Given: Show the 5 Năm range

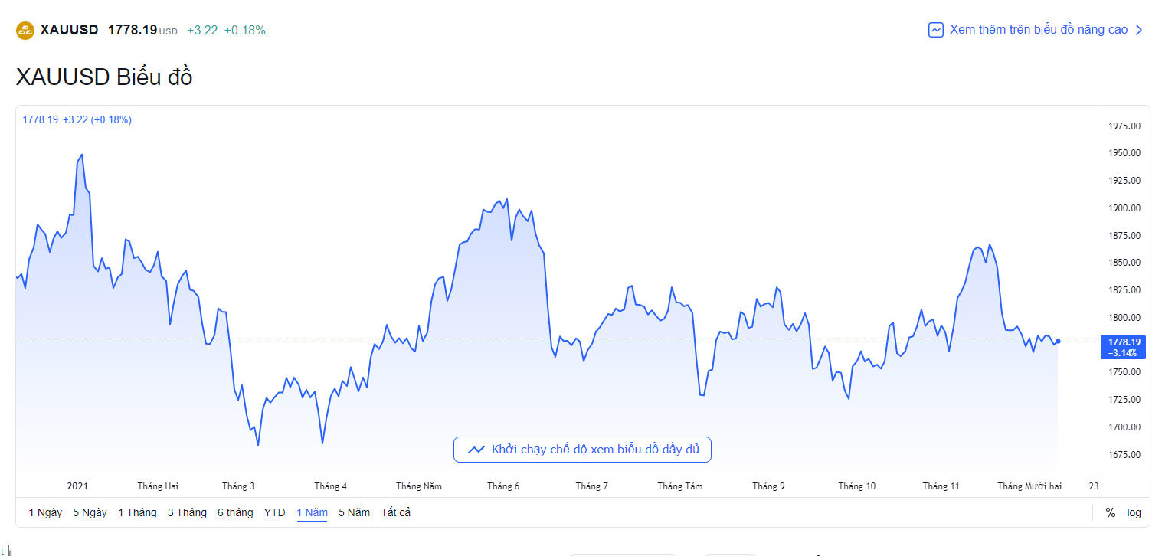Looking at the screenshot, I should coord(354,512).
